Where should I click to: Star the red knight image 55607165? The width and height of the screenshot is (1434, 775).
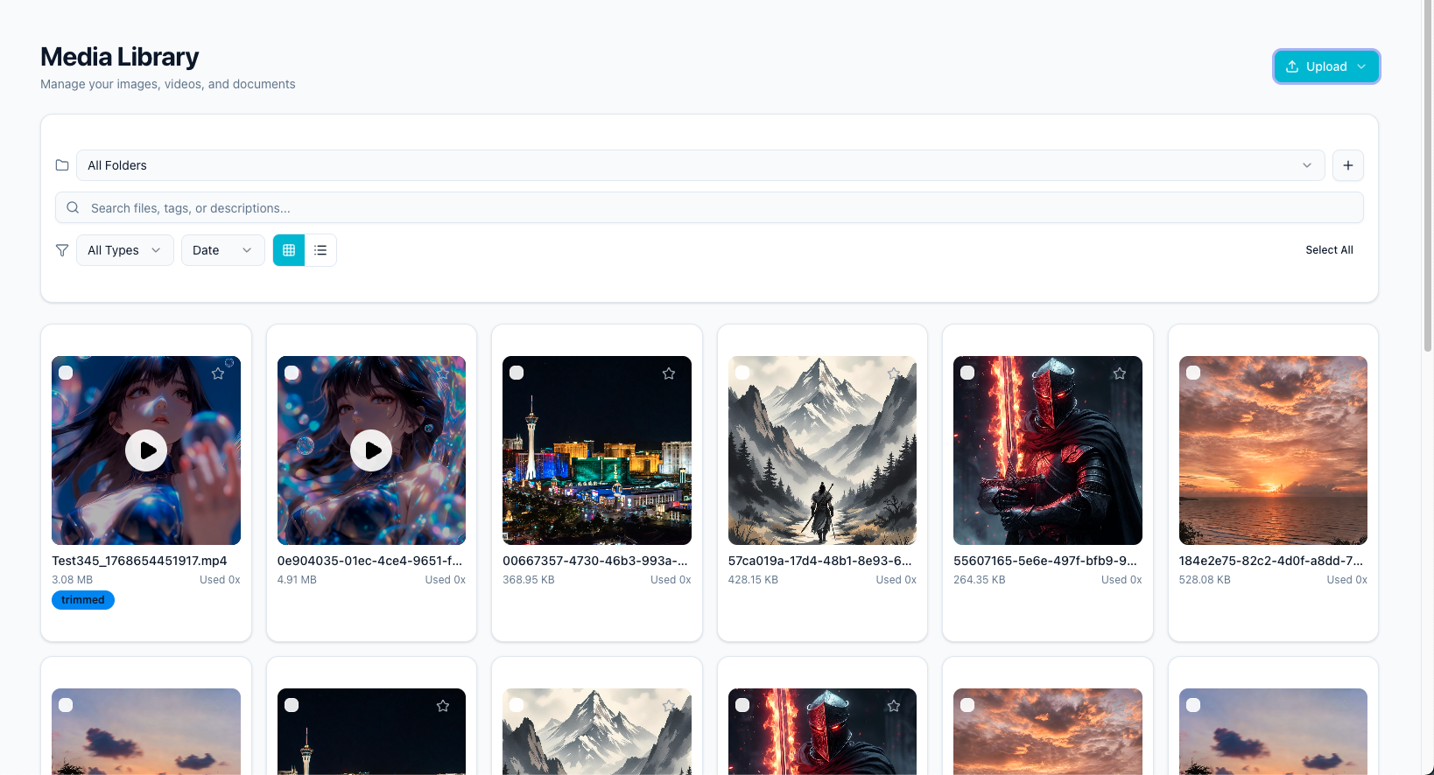(x=1119, y=374)
